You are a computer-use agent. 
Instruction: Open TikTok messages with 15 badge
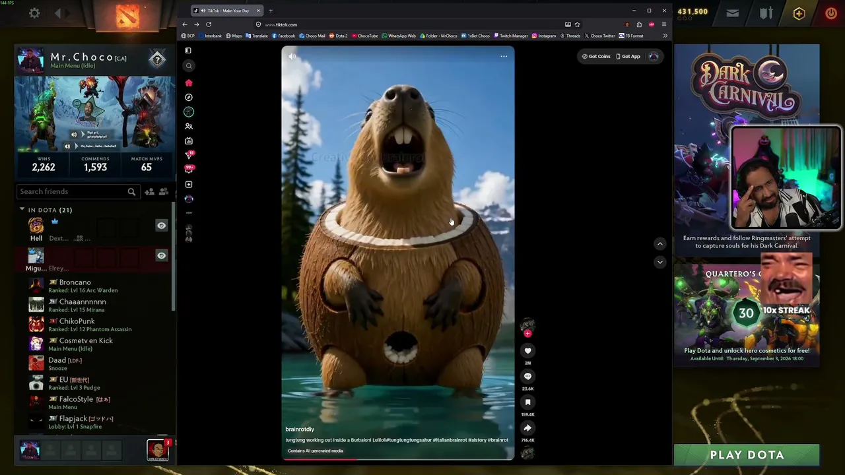[189, 155]
